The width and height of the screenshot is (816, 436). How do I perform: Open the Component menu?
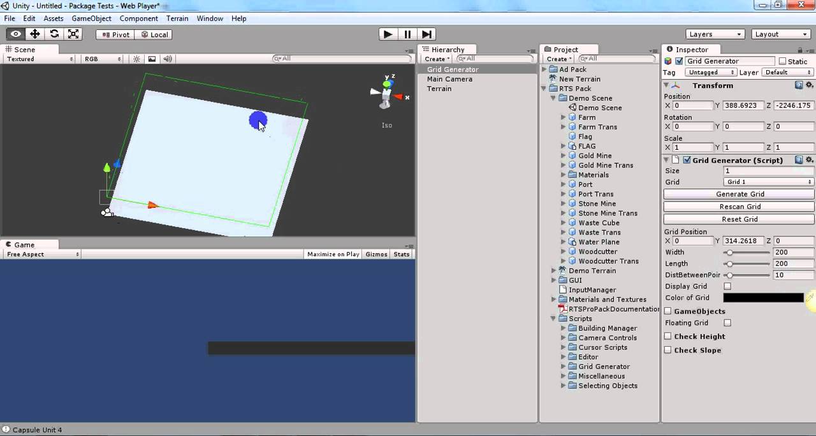coord(138,18)
